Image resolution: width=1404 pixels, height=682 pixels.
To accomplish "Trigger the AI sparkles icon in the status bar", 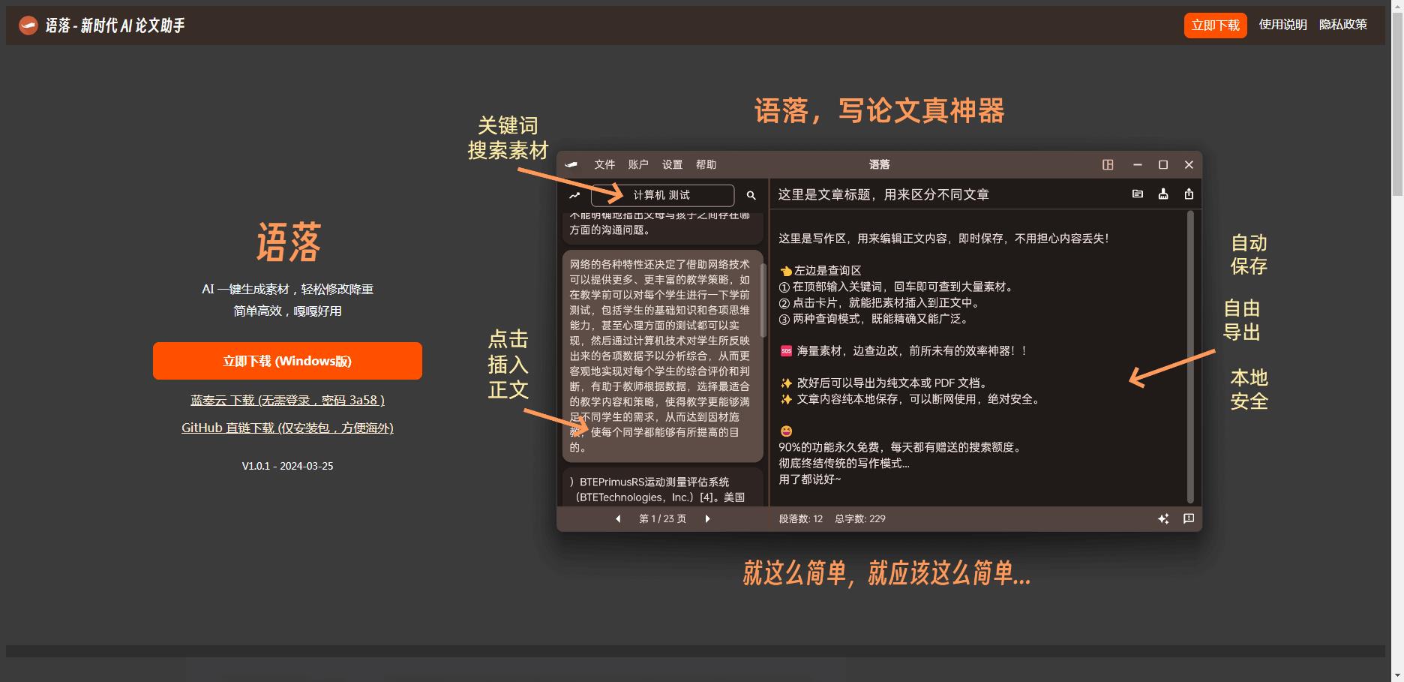I will click(x=1163, y=518).
